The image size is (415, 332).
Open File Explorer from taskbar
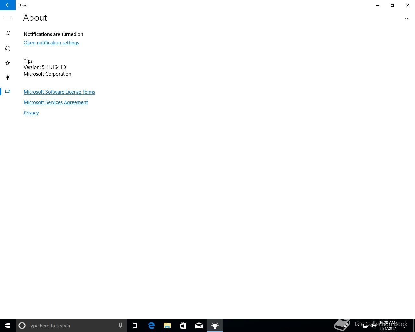[x=167, y=326]
